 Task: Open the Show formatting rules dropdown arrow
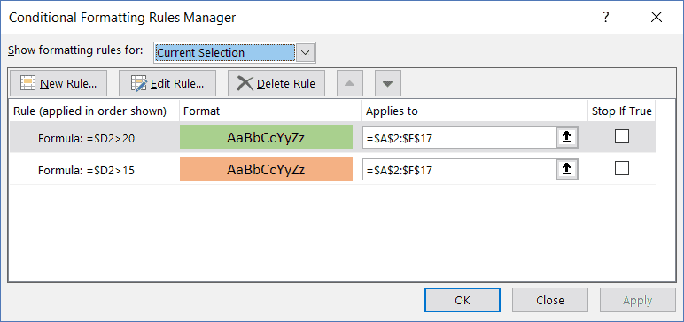[x=306, y=53]
